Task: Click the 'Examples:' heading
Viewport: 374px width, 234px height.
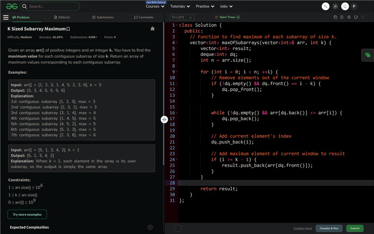Action: [17, 72]
